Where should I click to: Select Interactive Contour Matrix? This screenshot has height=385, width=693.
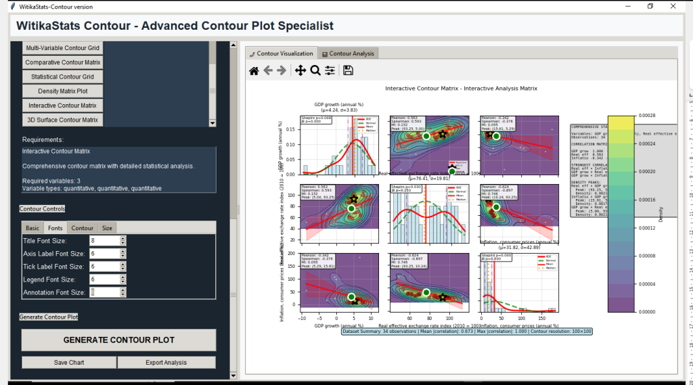(63, 106)
